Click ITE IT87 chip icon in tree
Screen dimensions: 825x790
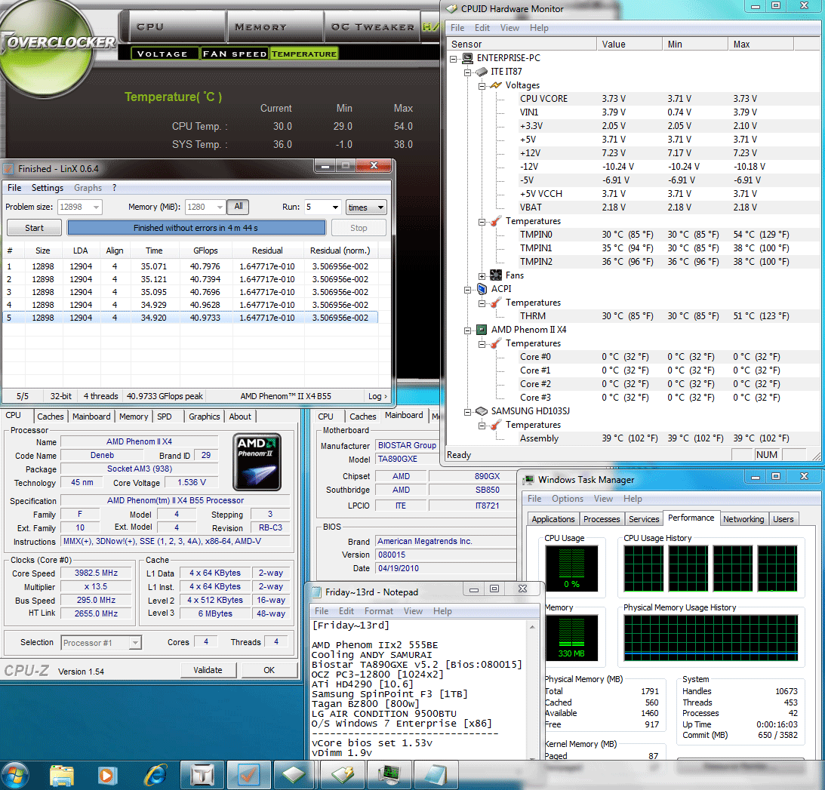pos(482,72)
